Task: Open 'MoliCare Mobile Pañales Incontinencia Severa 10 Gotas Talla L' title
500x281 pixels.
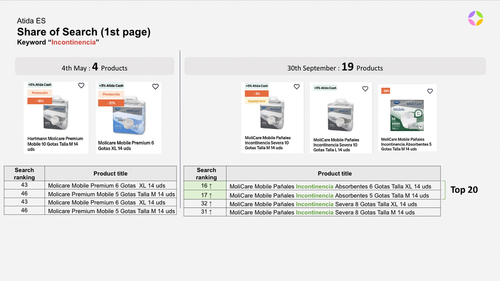Action: tap(336, 145)
